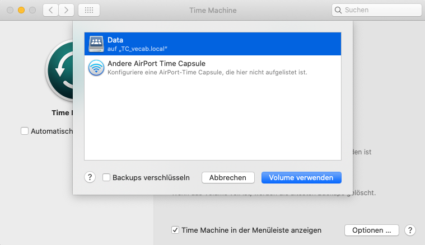Toggle automatic backups checkbox
Image resolution: width=425 pixels, height=245 pixels.
(x=25, y=131)
